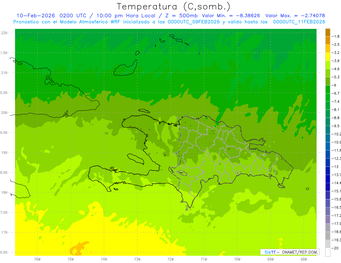Viewport: 341px width, 263px height.
Task: Click the 20N latitude axis label
Action: click(5, 113)
